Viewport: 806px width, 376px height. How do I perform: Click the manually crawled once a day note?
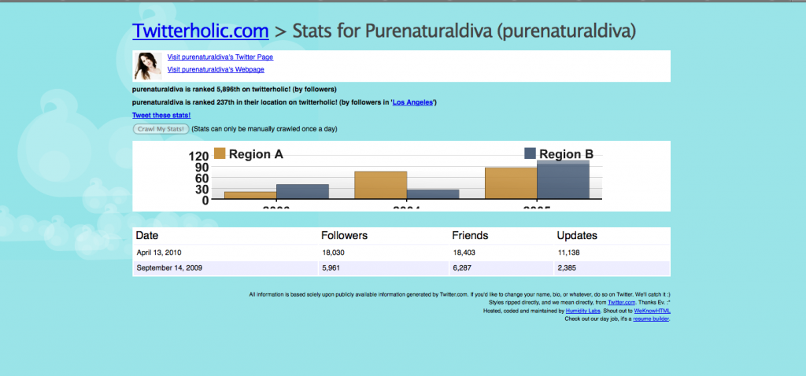[x=264, y=129]
